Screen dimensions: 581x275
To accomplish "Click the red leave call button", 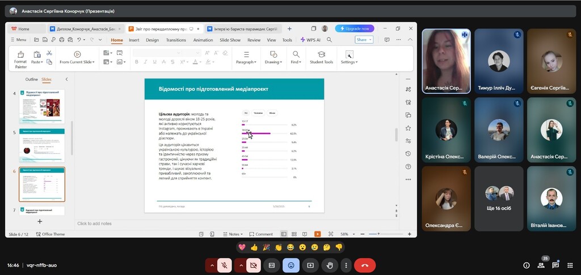I will [x=364, y=265].
